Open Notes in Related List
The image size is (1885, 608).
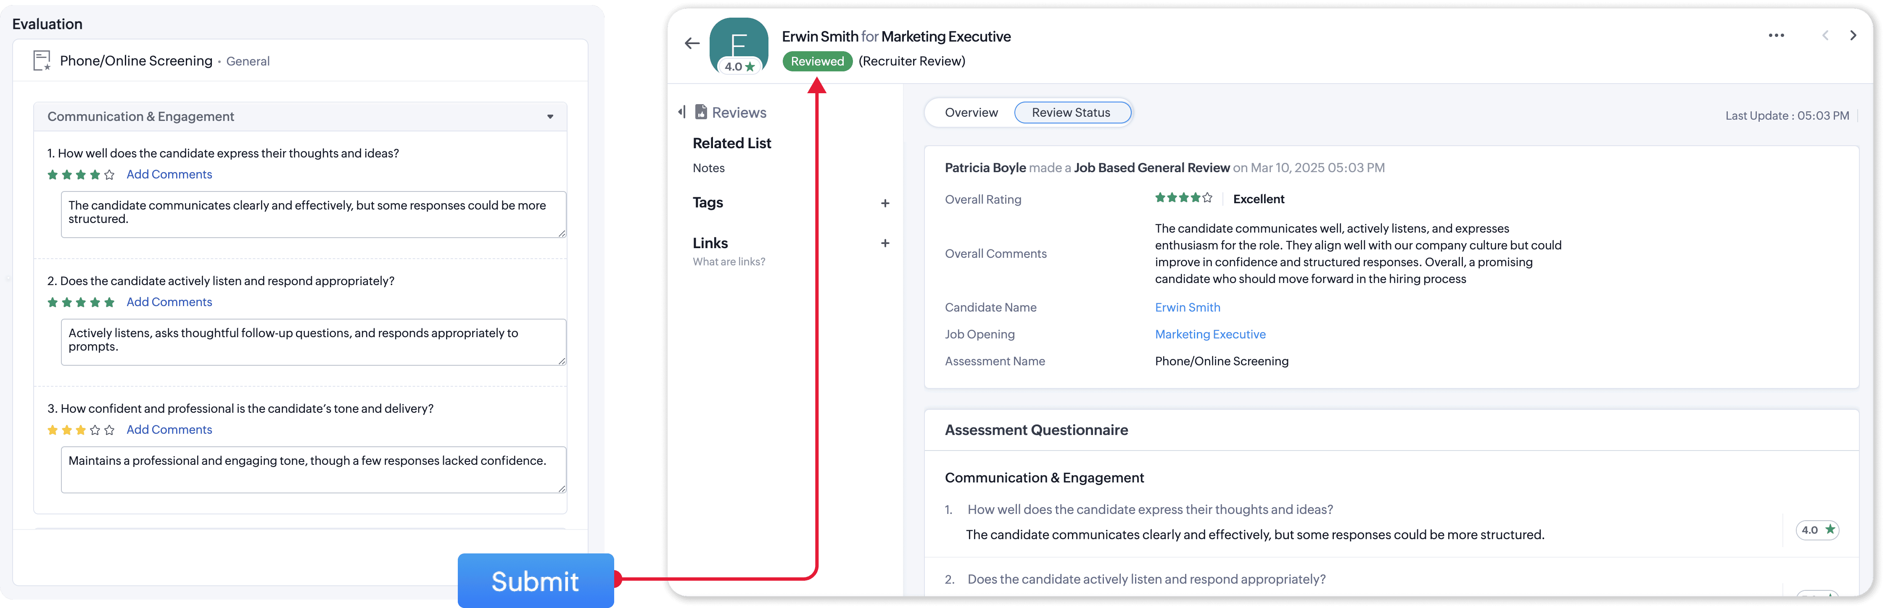click(x=708, y=168)
